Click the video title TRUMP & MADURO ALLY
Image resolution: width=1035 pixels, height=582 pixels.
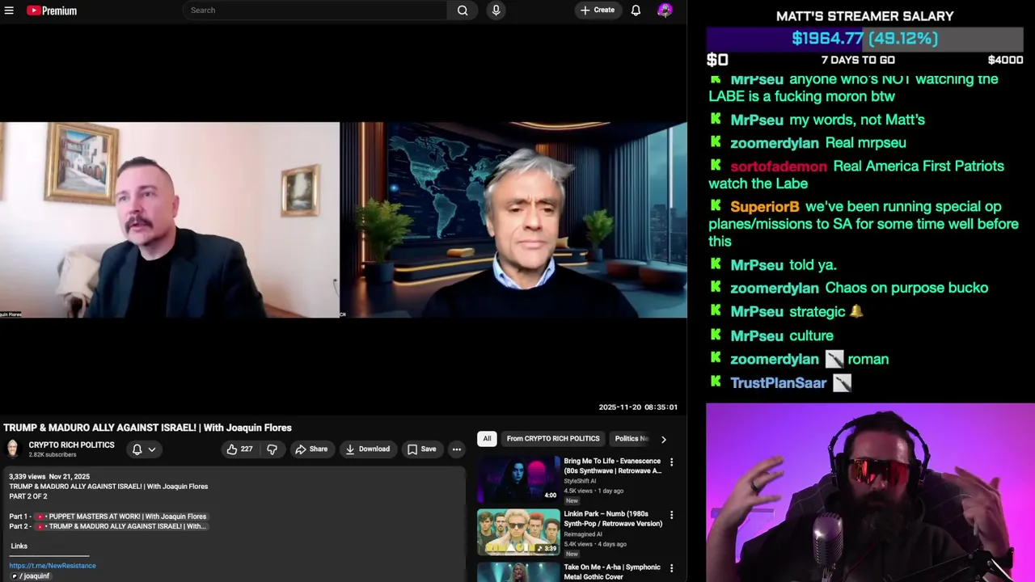pos(147,428)
